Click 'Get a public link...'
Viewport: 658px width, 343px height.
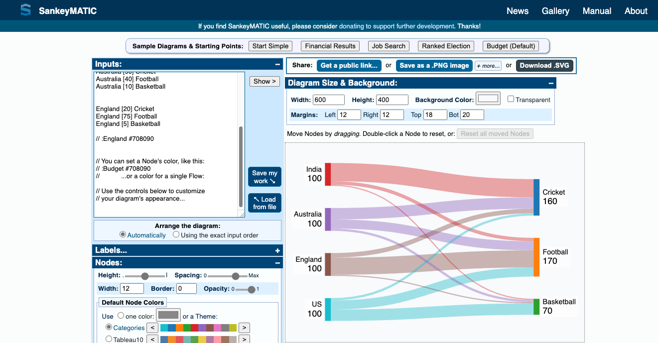pyautogui.click(x=349, y=65)
